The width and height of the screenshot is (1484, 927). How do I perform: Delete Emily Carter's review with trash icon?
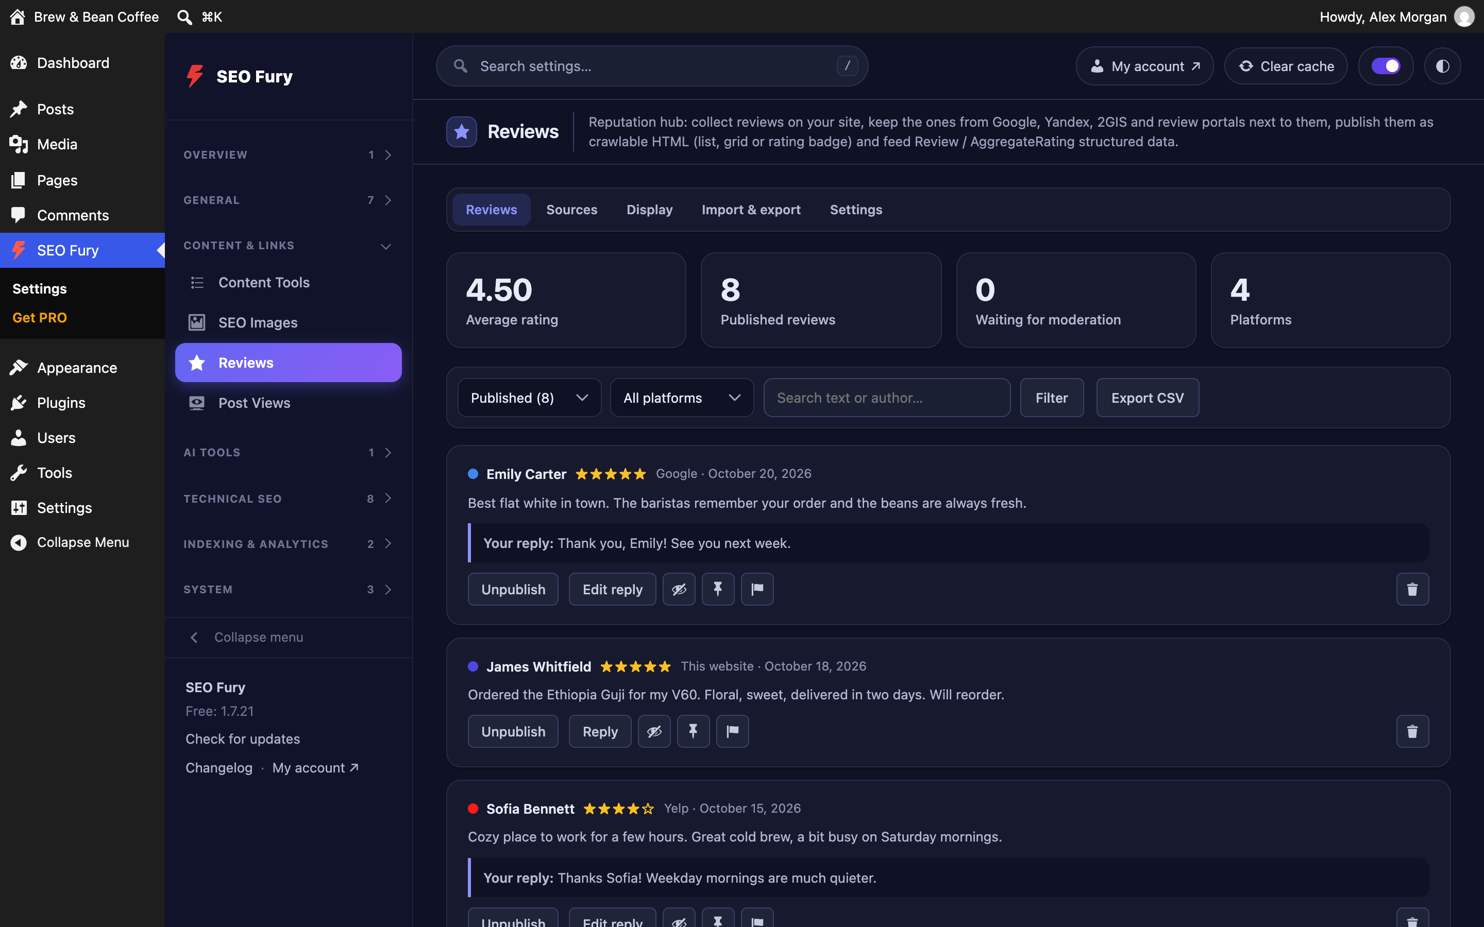[x=1412, y=589]
